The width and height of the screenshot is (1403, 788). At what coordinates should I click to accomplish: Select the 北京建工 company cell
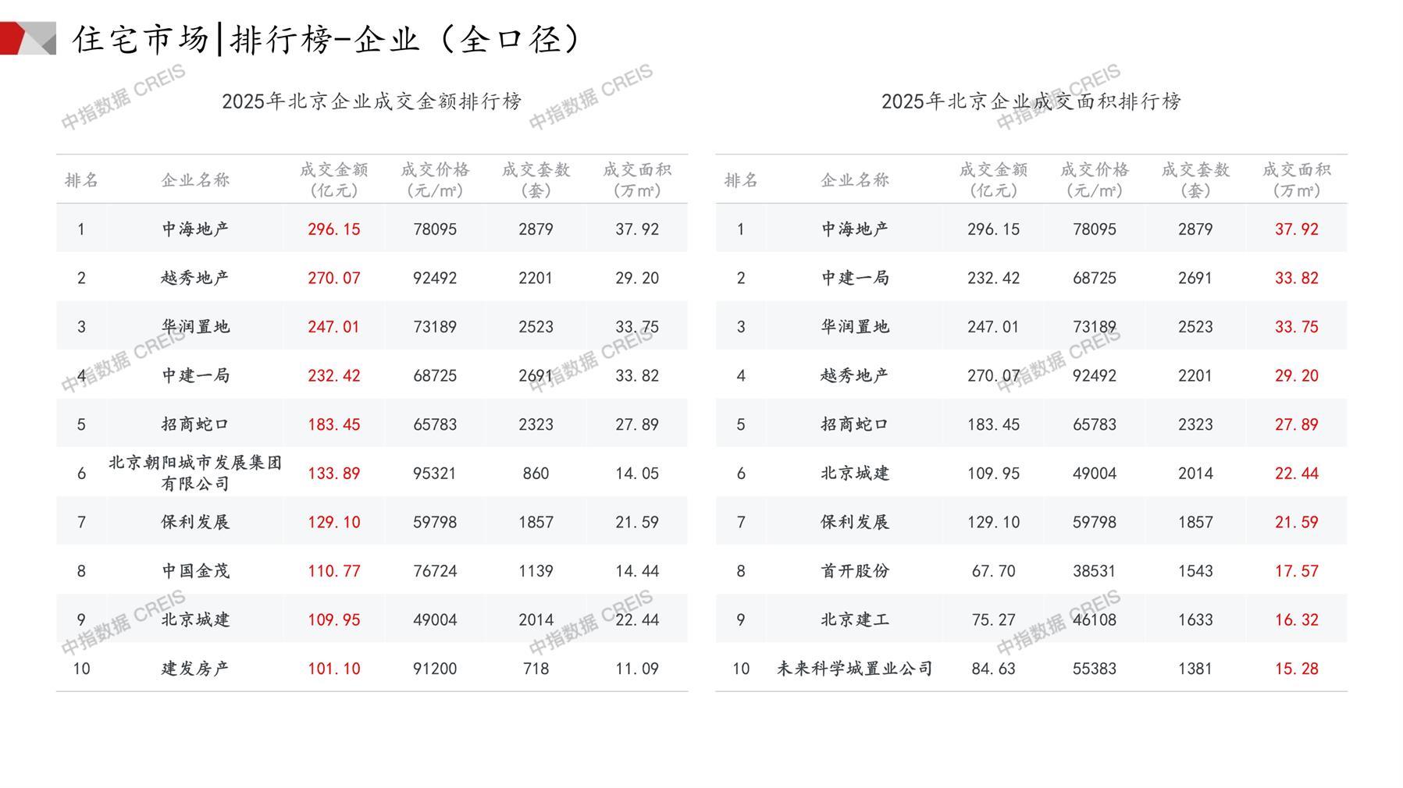855,620
